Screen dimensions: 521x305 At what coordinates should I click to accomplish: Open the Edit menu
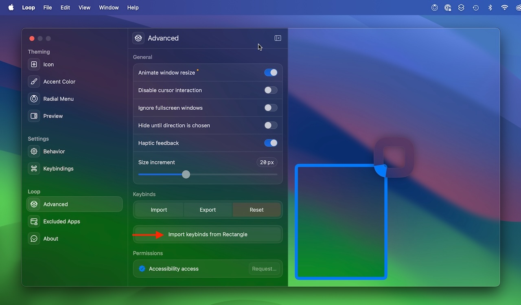coord(65,7)
